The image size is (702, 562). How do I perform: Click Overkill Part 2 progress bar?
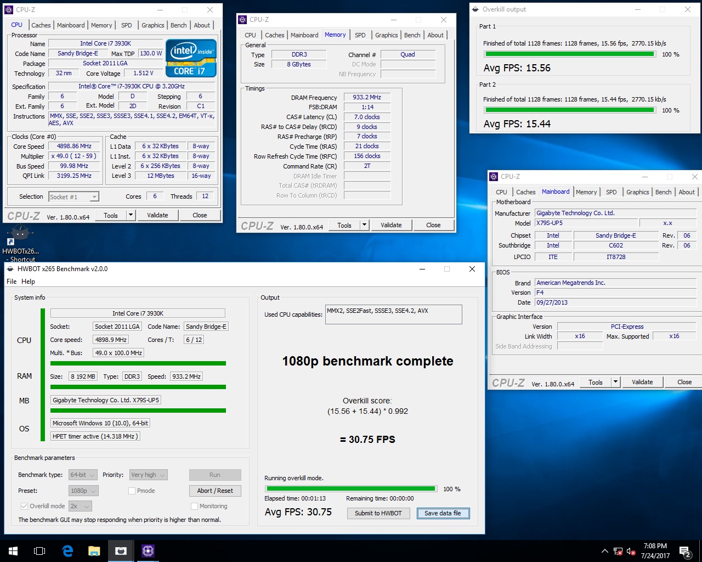(569, 110)
